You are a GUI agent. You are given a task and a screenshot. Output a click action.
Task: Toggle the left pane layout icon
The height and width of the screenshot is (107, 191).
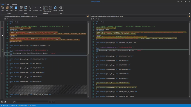click(2, 102)
